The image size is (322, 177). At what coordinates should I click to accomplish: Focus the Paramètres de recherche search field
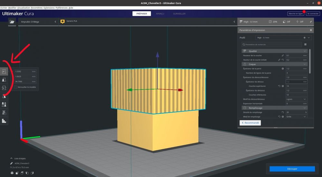pos(272,44)
